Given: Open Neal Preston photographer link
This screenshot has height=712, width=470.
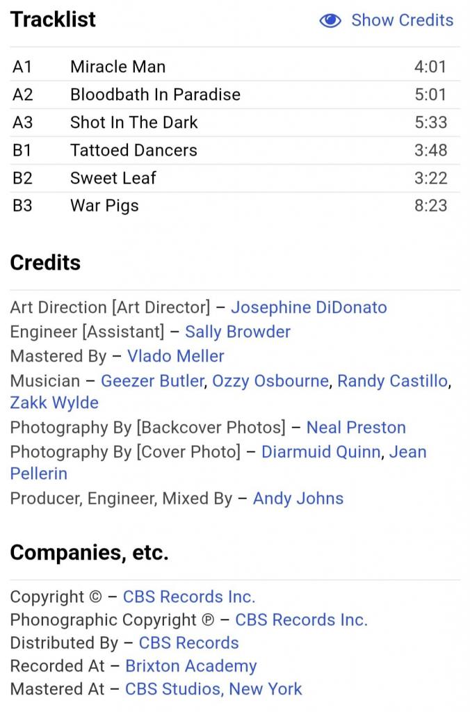Looking at the screenshot, I should click(x=356, y=428).
